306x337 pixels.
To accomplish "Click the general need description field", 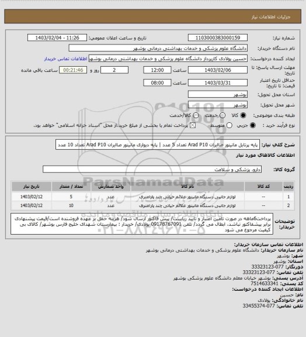I will (158, 145).
